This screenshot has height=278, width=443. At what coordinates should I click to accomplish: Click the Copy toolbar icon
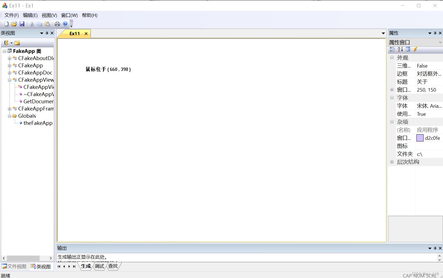point(40,24)
